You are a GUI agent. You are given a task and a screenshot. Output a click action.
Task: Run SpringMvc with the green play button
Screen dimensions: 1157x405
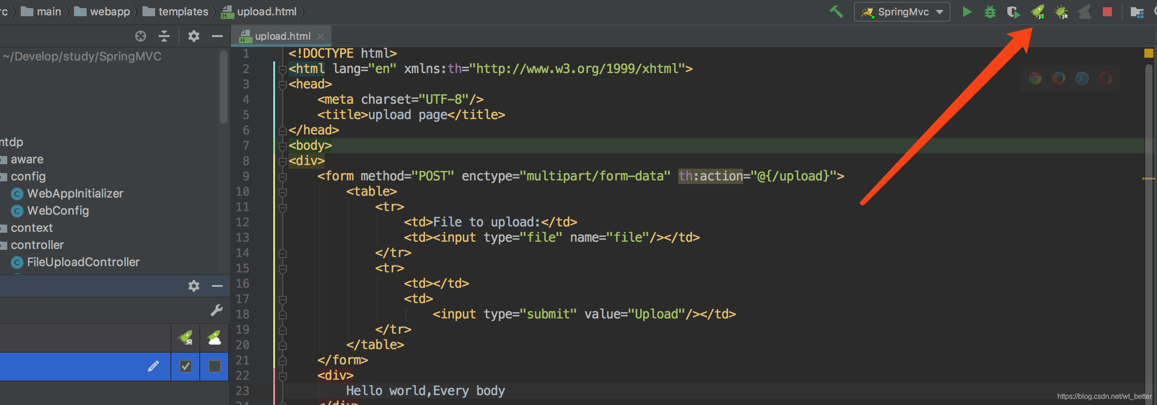(967, 12)
